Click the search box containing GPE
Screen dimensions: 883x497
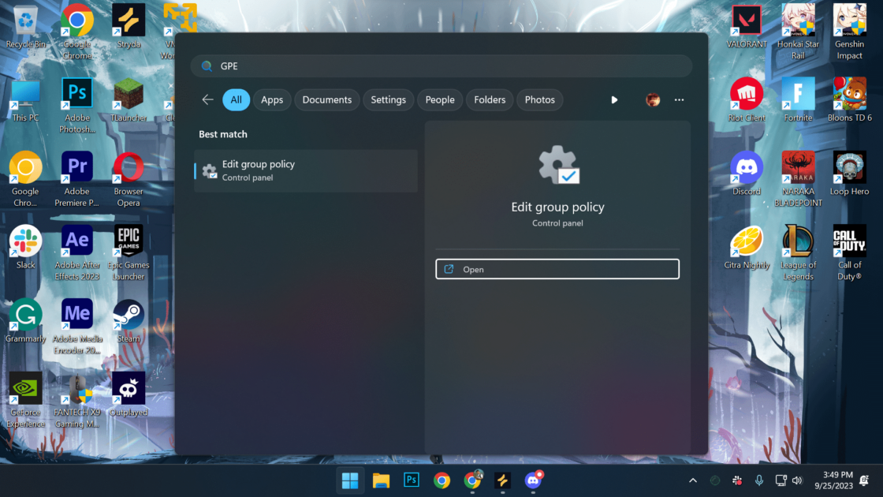click(x=441, y=66)
